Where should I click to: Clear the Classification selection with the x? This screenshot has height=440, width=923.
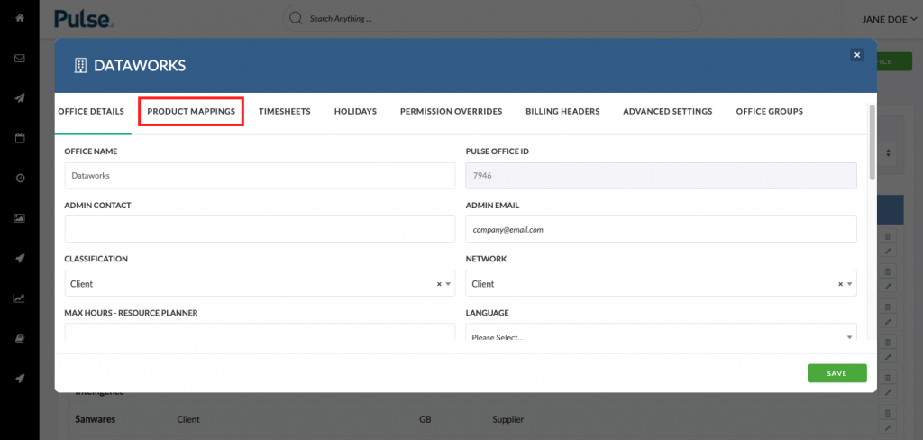[x=439, y=284]
